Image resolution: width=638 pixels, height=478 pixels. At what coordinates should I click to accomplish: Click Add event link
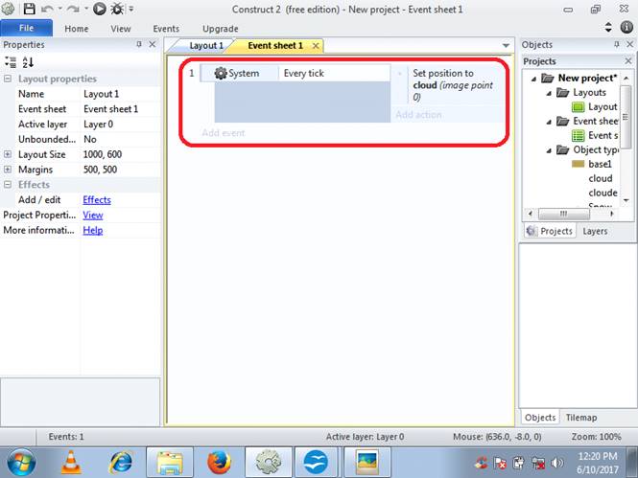(224, 133)
